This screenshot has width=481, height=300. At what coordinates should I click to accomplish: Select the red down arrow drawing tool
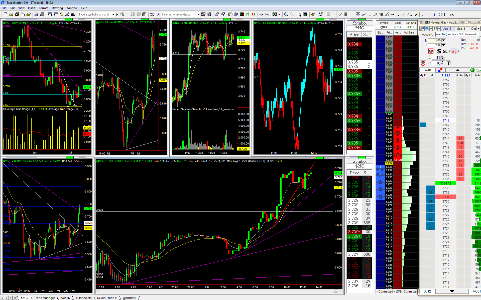click(x=429, y=14)
